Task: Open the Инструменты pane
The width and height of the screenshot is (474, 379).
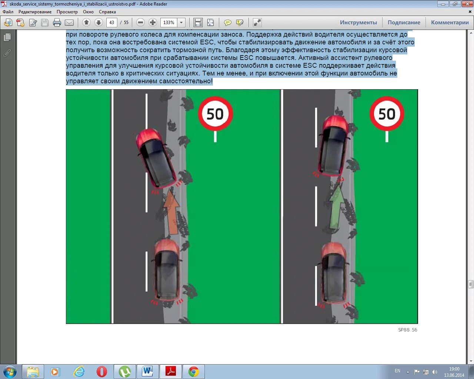Action: [x=358, y=23]
